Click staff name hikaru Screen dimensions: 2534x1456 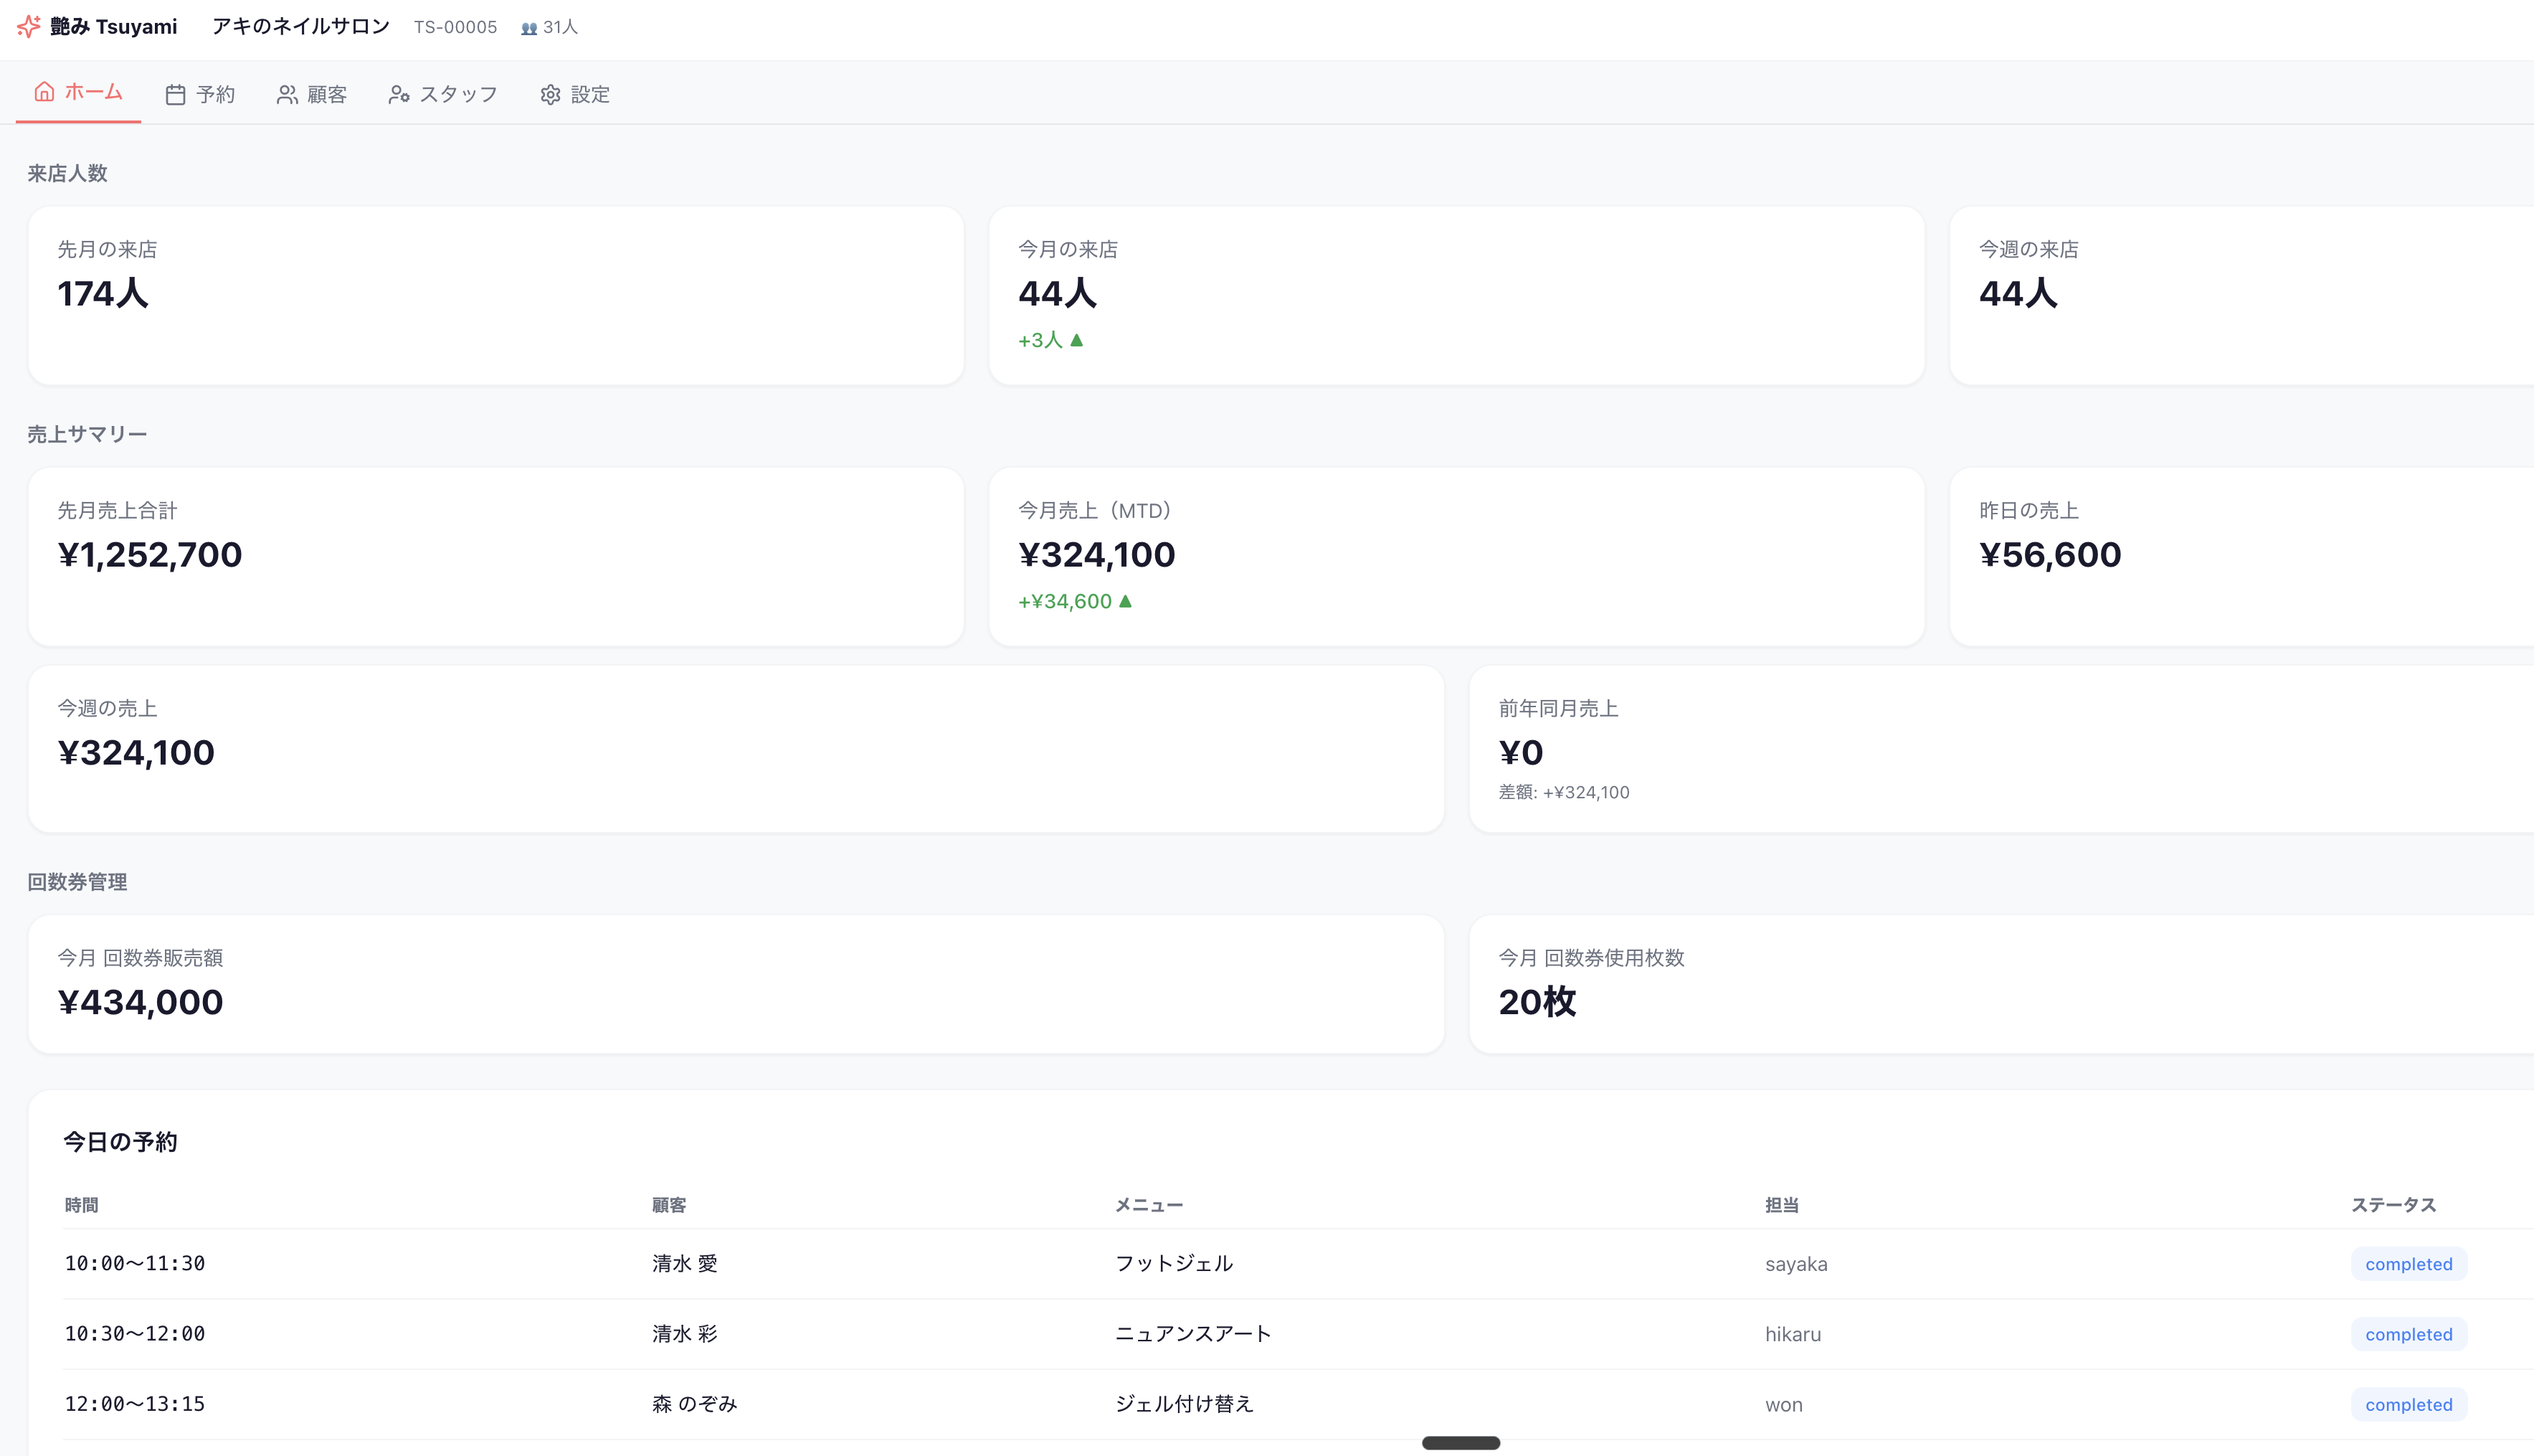1793,1334
